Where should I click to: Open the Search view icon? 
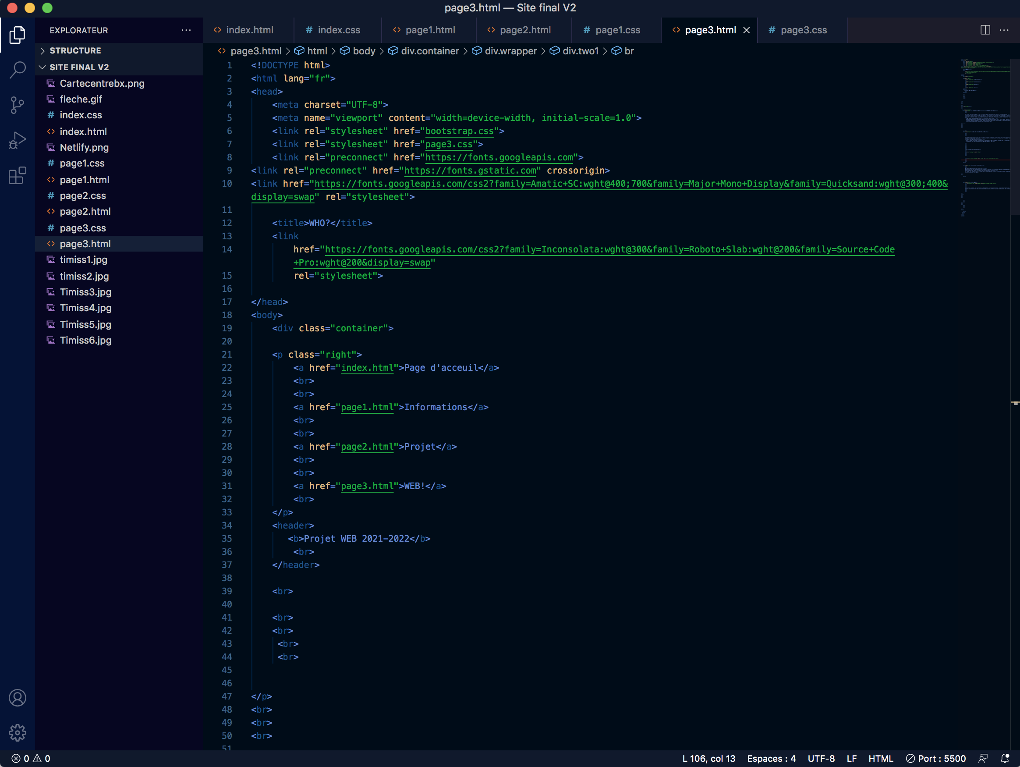click(17, 70)
